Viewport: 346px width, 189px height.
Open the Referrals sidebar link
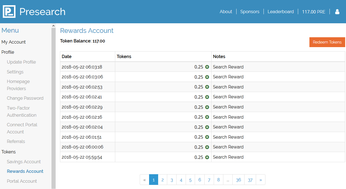(16, 141)
